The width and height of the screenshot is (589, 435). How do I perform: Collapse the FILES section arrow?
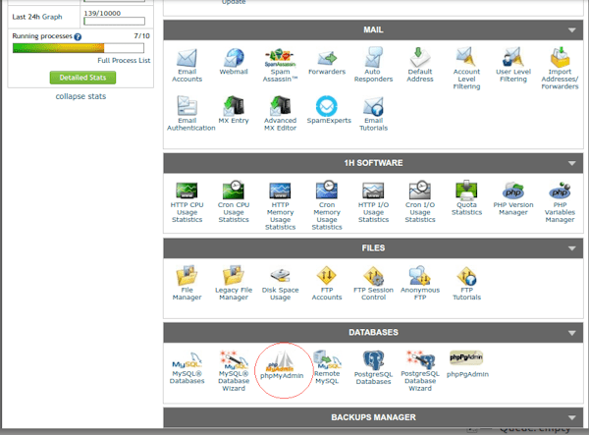571,248
